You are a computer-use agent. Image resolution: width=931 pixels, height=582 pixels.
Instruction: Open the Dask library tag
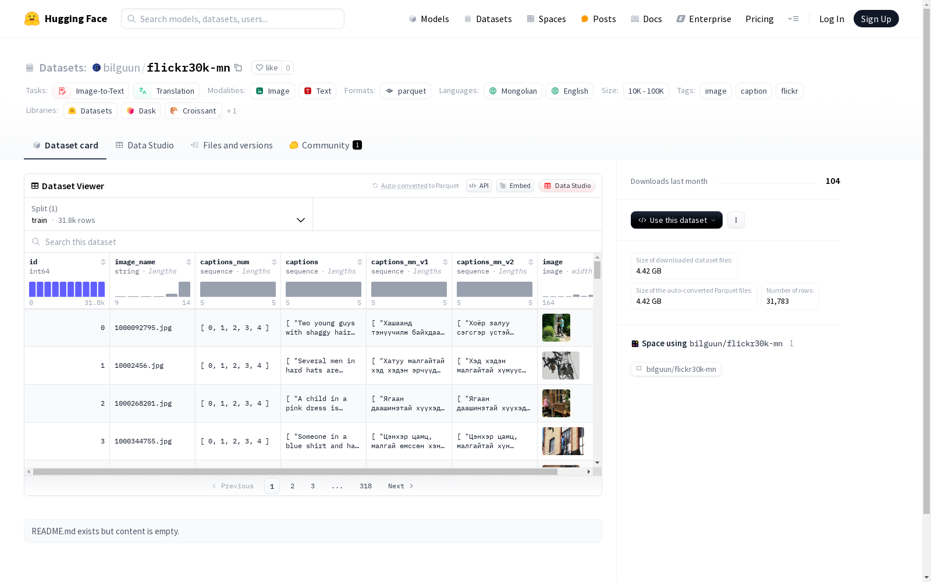point(141,111)
